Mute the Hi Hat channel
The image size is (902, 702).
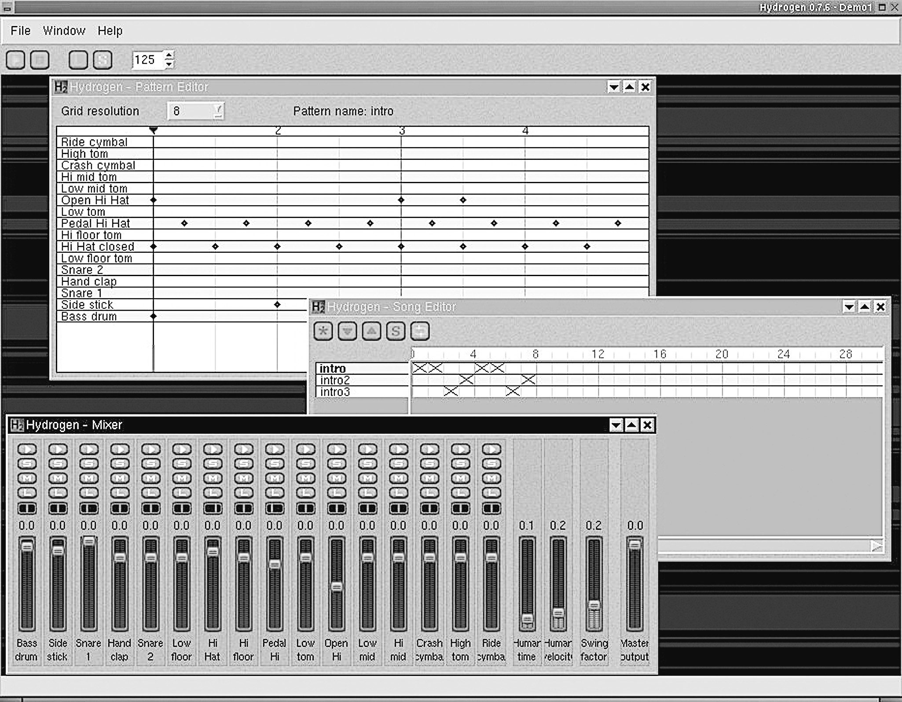213,478
